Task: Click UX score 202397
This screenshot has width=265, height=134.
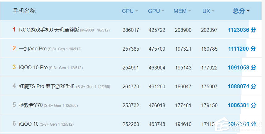Action: (x=209, y=30)
